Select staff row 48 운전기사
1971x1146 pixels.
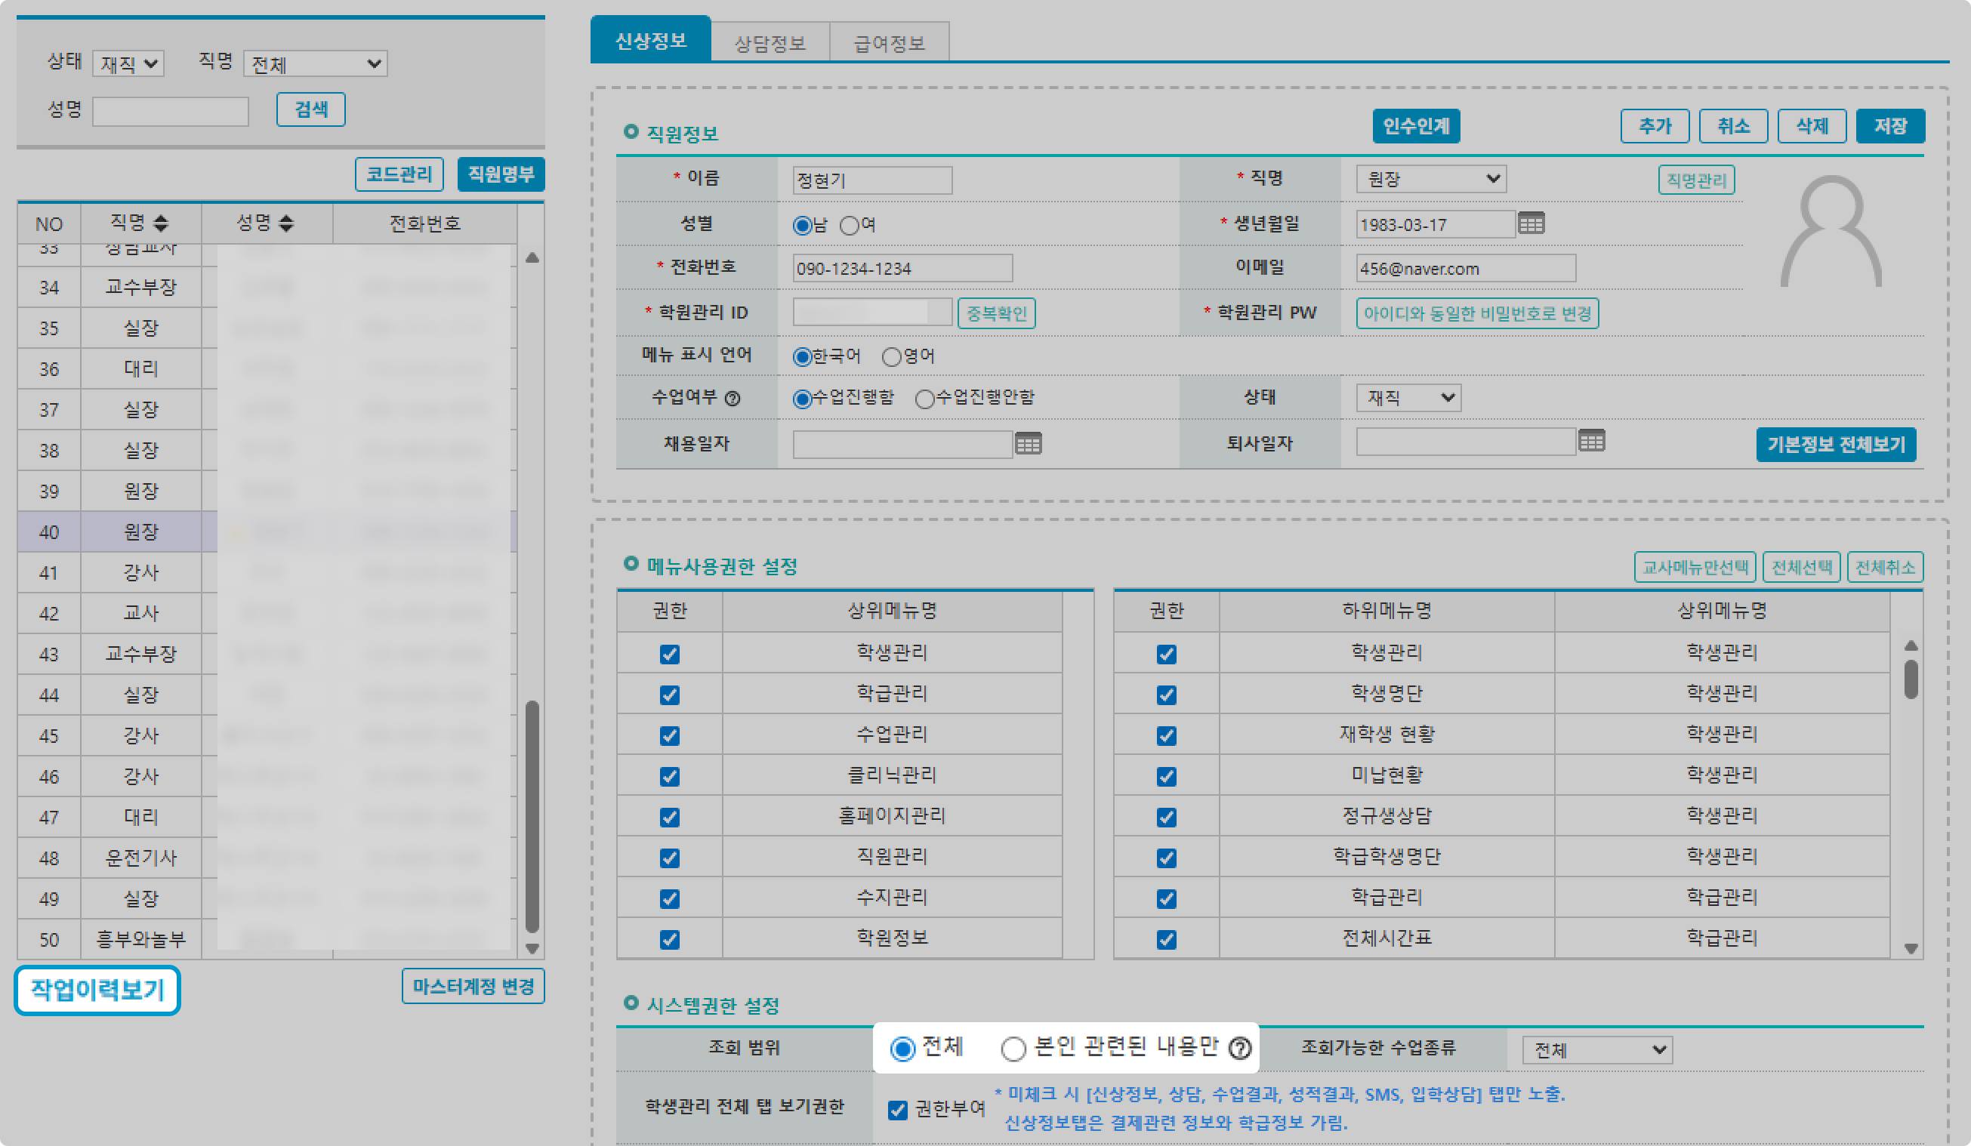(266, 858)
